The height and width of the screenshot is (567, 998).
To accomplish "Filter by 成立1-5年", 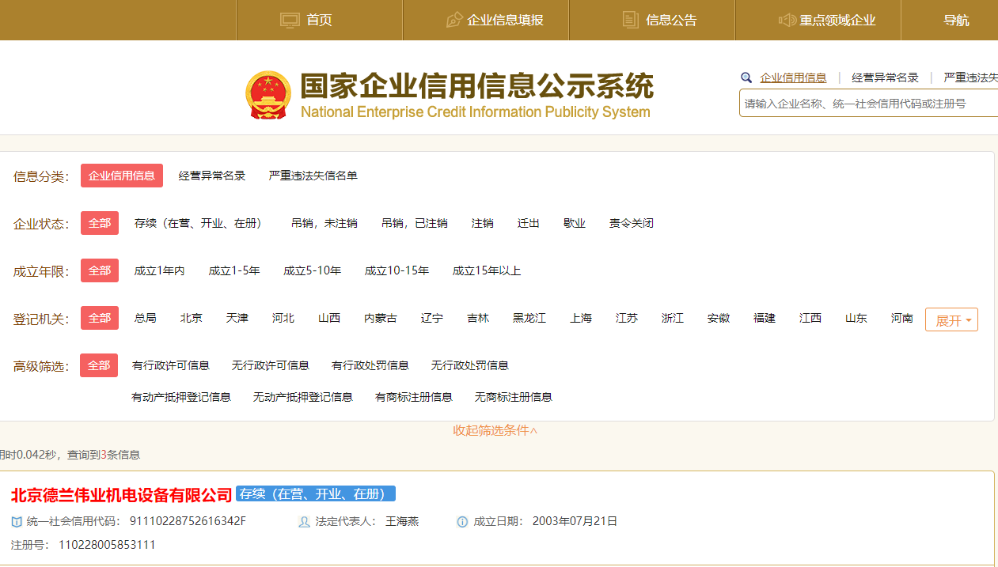I will pos(234,270).
